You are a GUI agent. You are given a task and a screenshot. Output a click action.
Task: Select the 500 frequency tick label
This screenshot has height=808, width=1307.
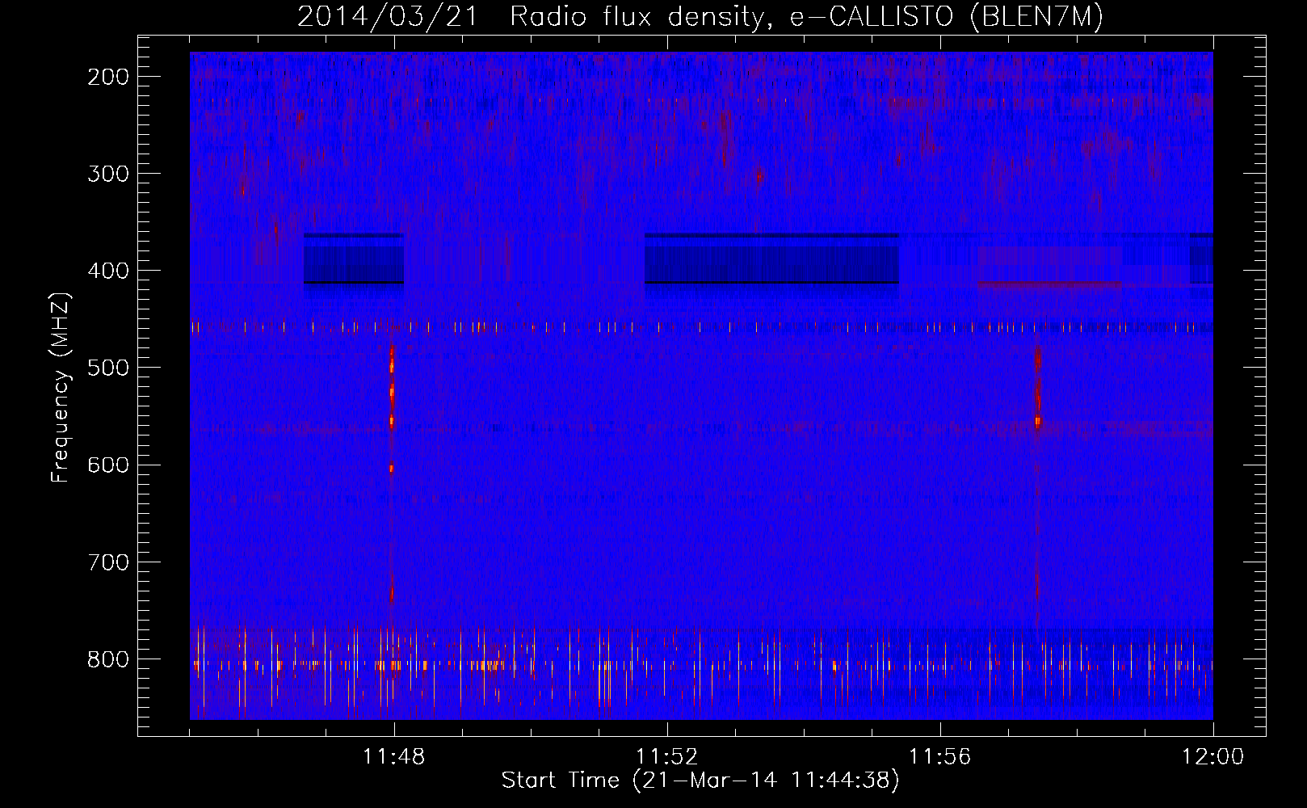pos(108,368)
